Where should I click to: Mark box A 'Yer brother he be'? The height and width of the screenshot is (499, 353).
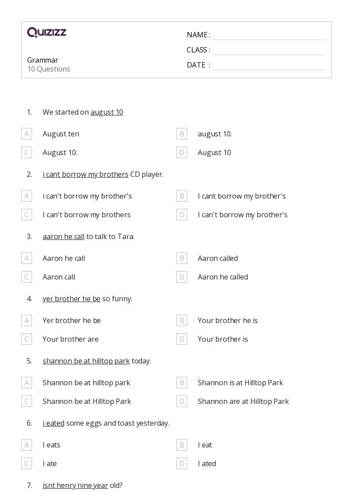pos(27,320)
